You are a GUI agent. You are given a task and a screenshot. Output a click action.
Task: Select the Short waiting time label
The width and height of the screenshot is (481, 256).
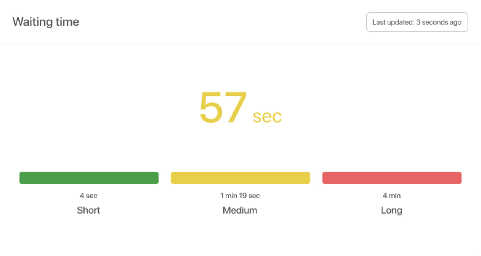click(x=88, y=210)
